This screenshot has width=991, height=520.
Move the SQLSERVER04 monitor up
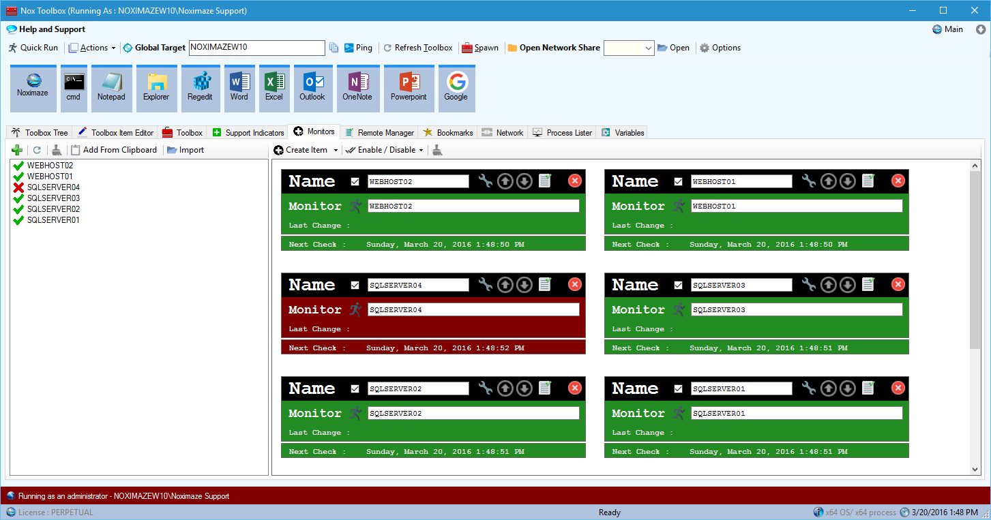coord(505,284)
